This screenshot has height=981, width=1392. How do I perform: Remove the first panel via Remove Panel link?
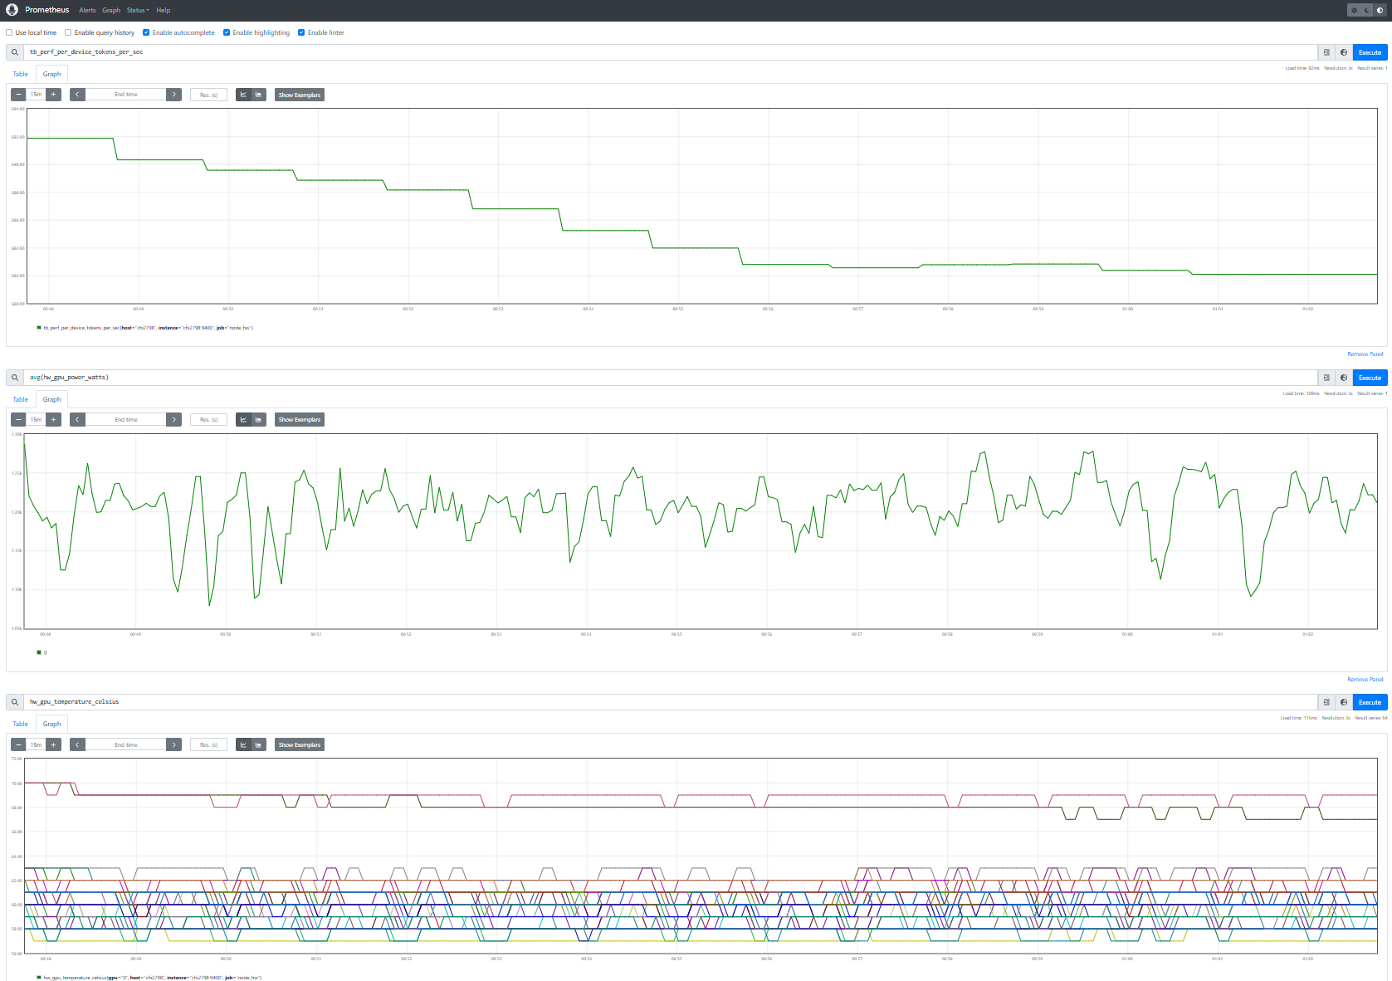point(1365,354)
